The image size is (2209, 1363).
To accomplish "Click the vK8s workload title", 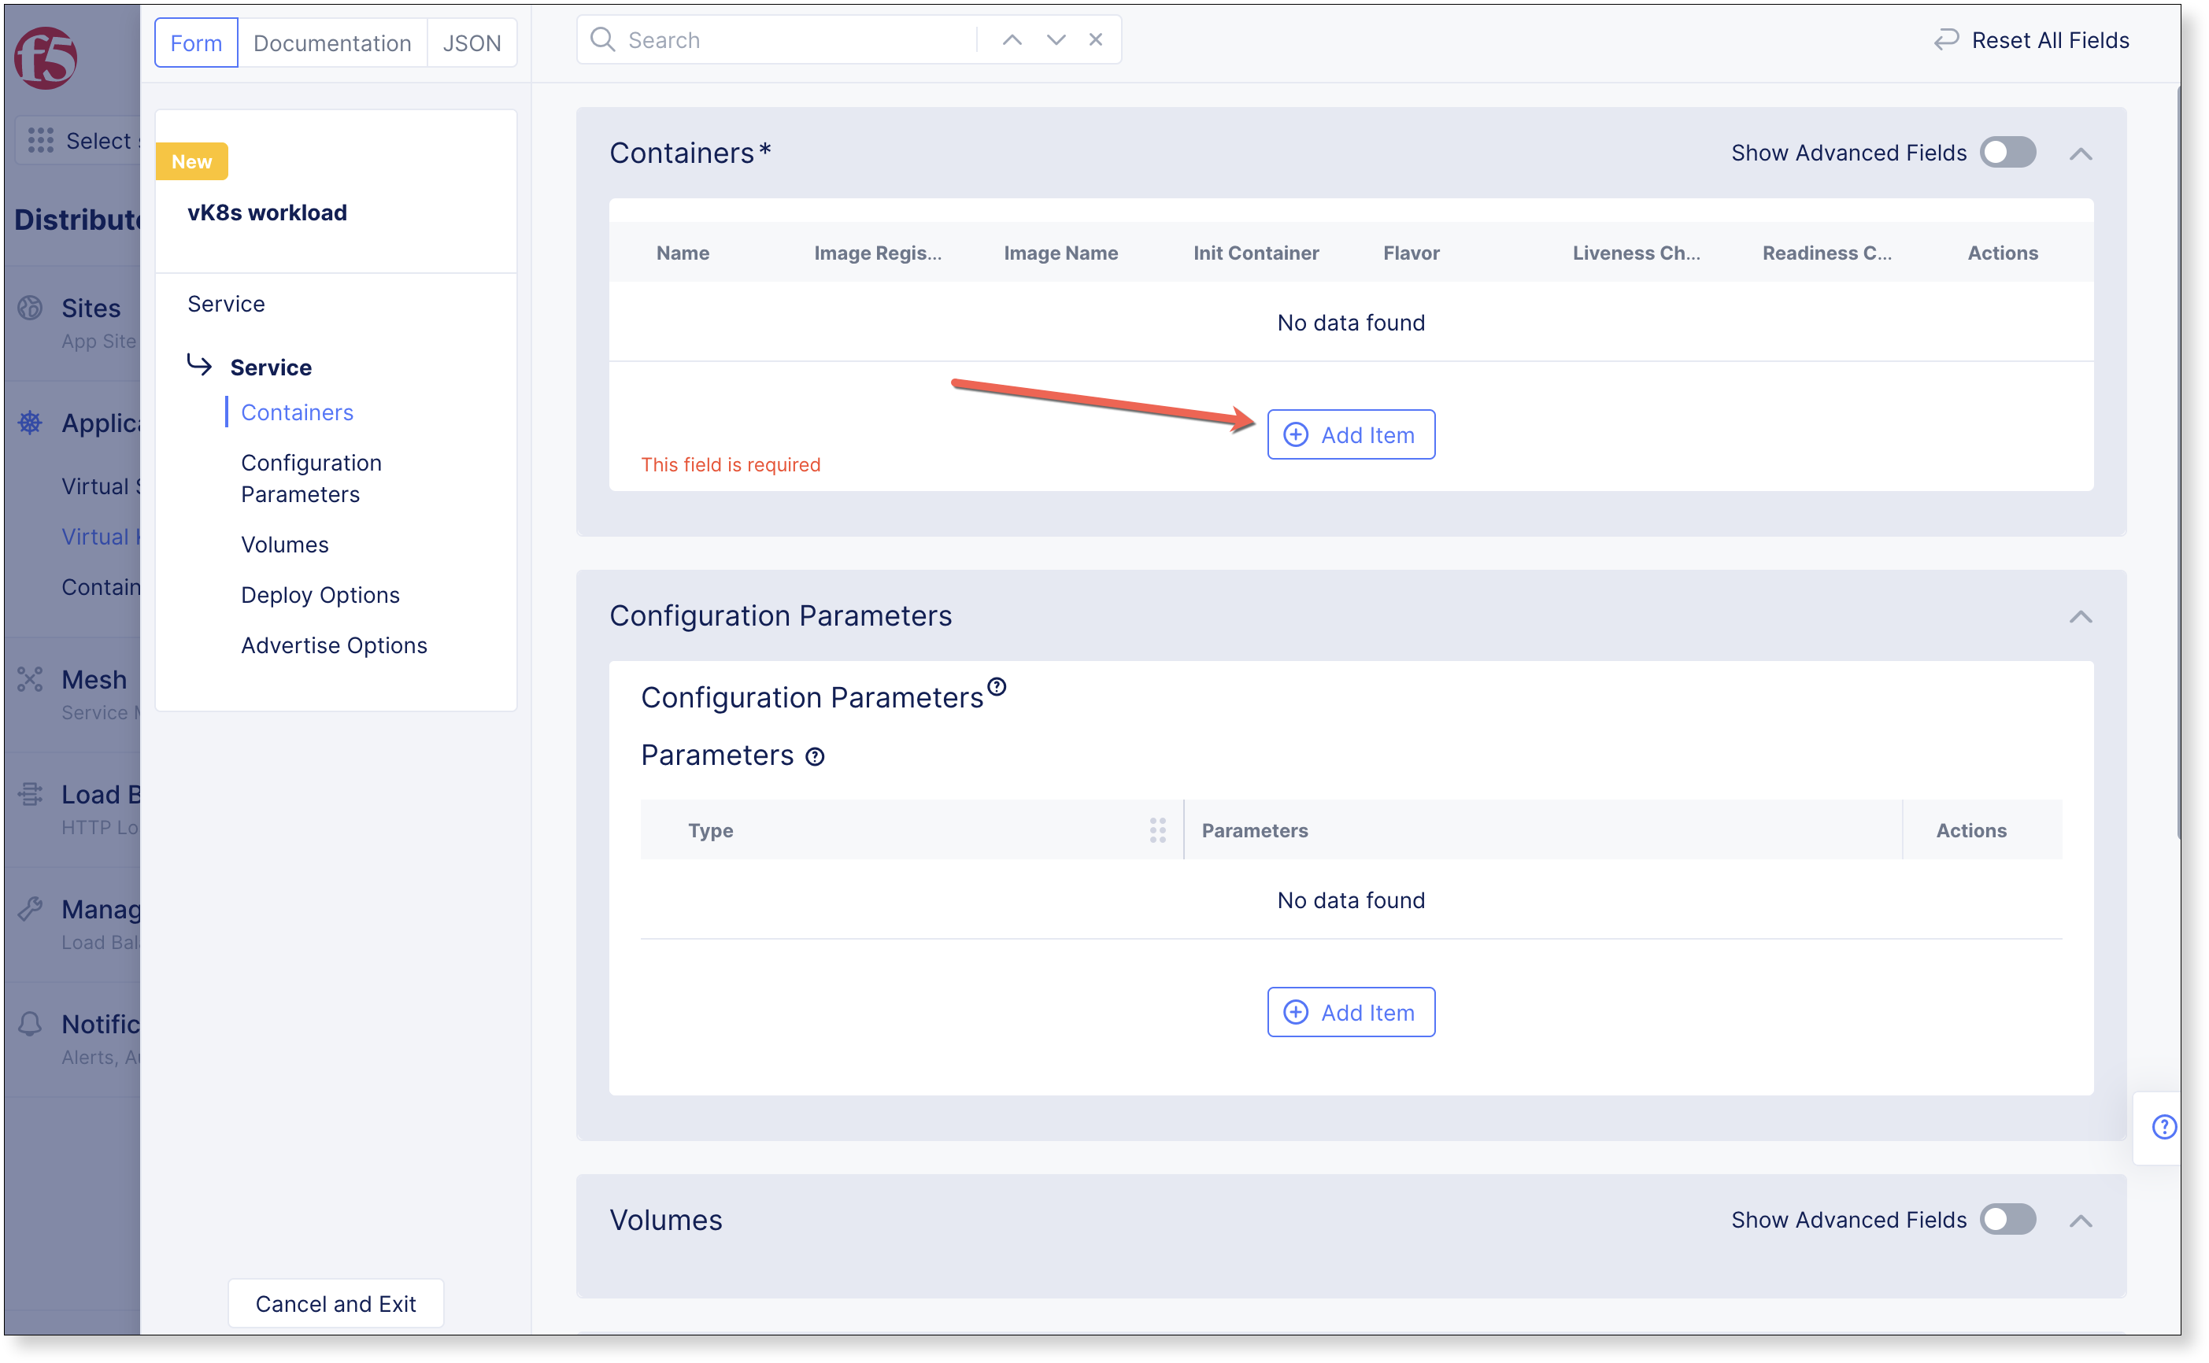I will click(x=267, y=212).
